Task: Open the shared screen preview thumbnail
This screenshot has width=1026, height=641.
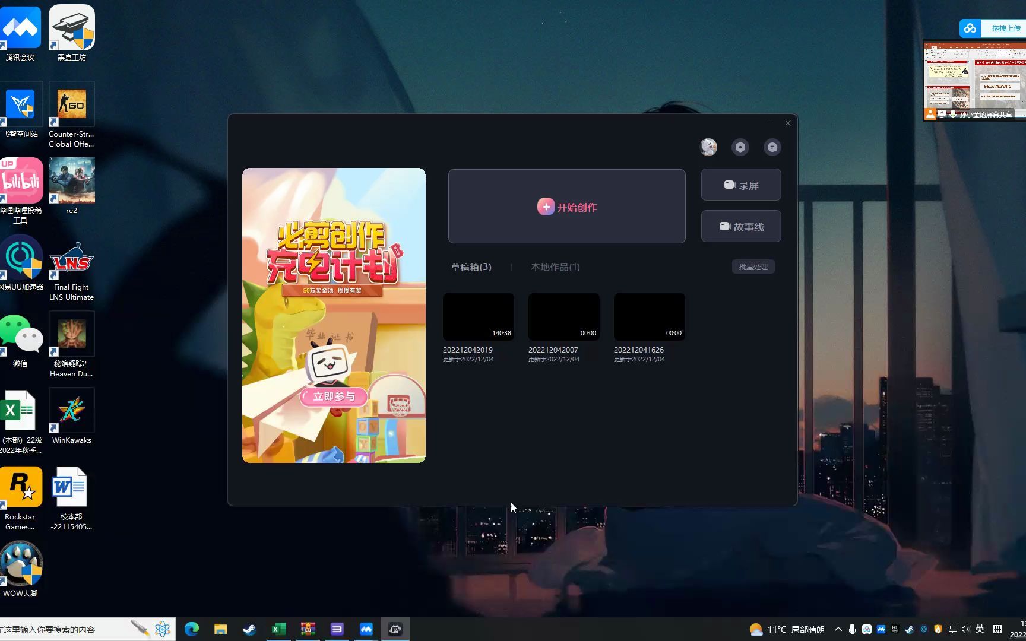Action: click(x=974, y=80)
